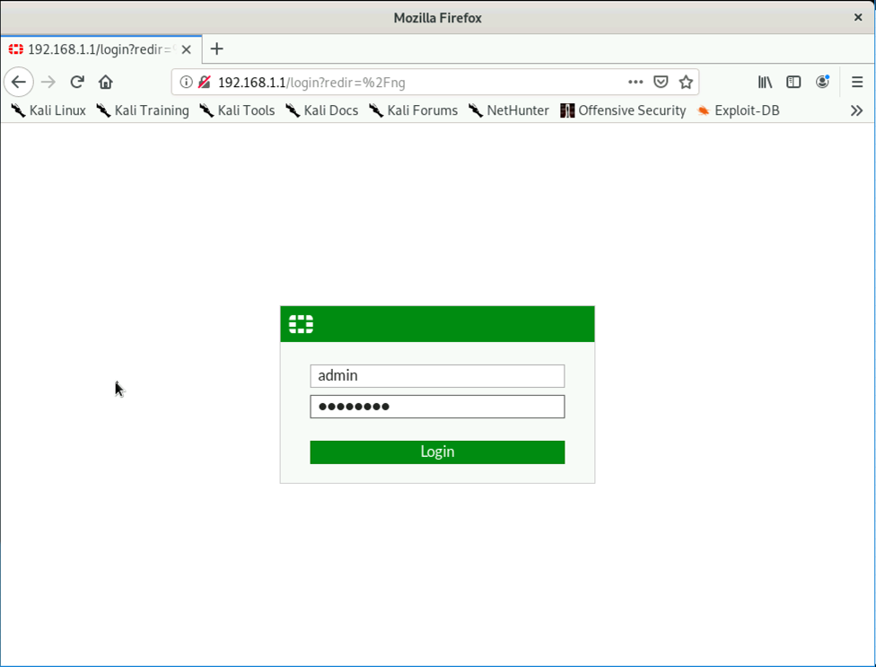The height and width of the screenshot is (667, 876).
Task: Bookmark this page with the star
Action: click(686, 82)
